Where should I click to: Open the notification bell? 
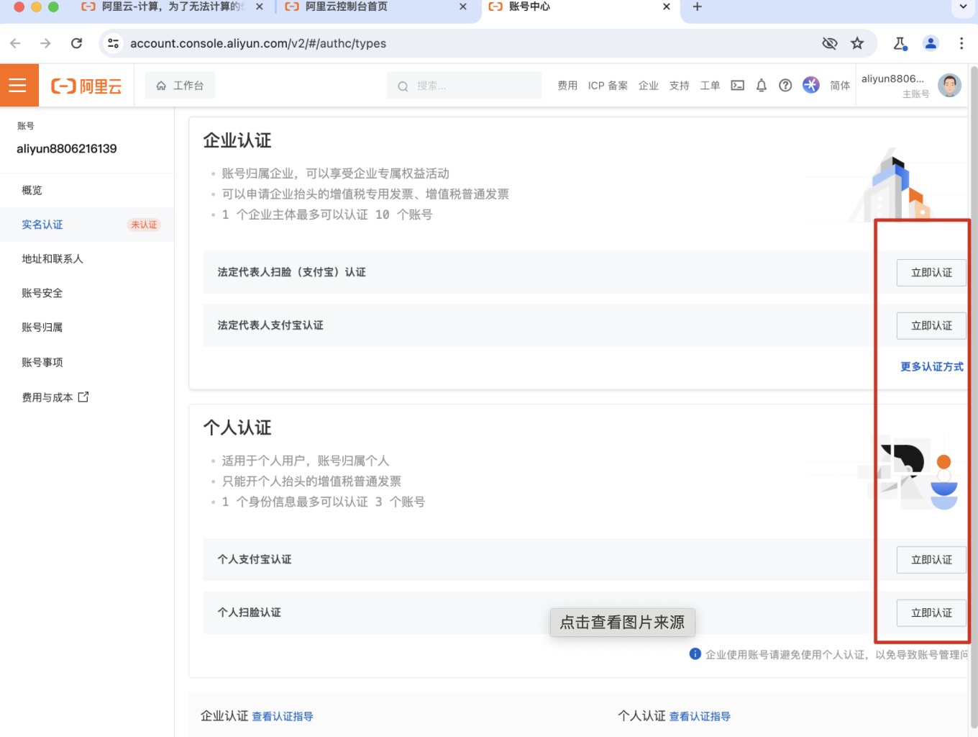click(x=762, y=86)
